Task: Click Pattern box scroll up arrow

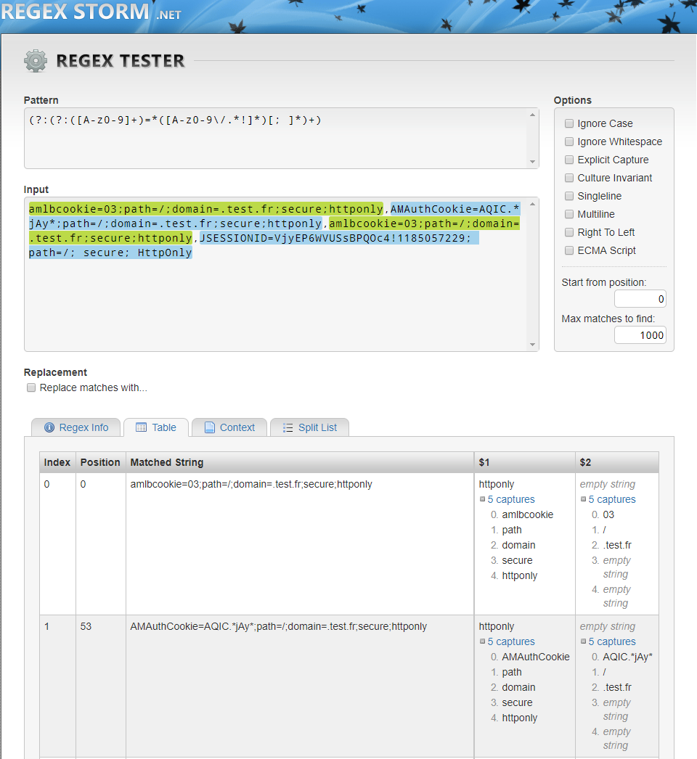Action: tap(532, 115)
